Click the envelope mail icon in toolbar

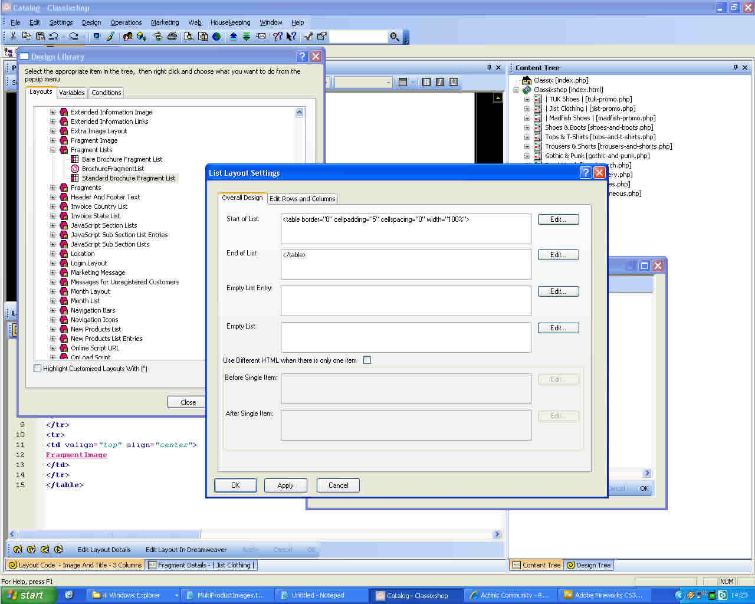click(x=260, y=37)
